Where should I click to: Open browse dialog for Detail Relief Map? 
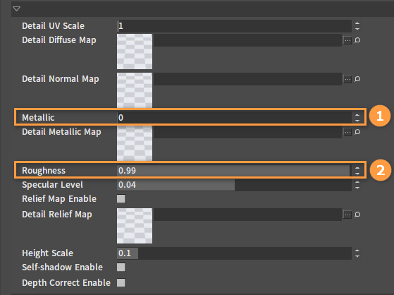tap(347, 215)
